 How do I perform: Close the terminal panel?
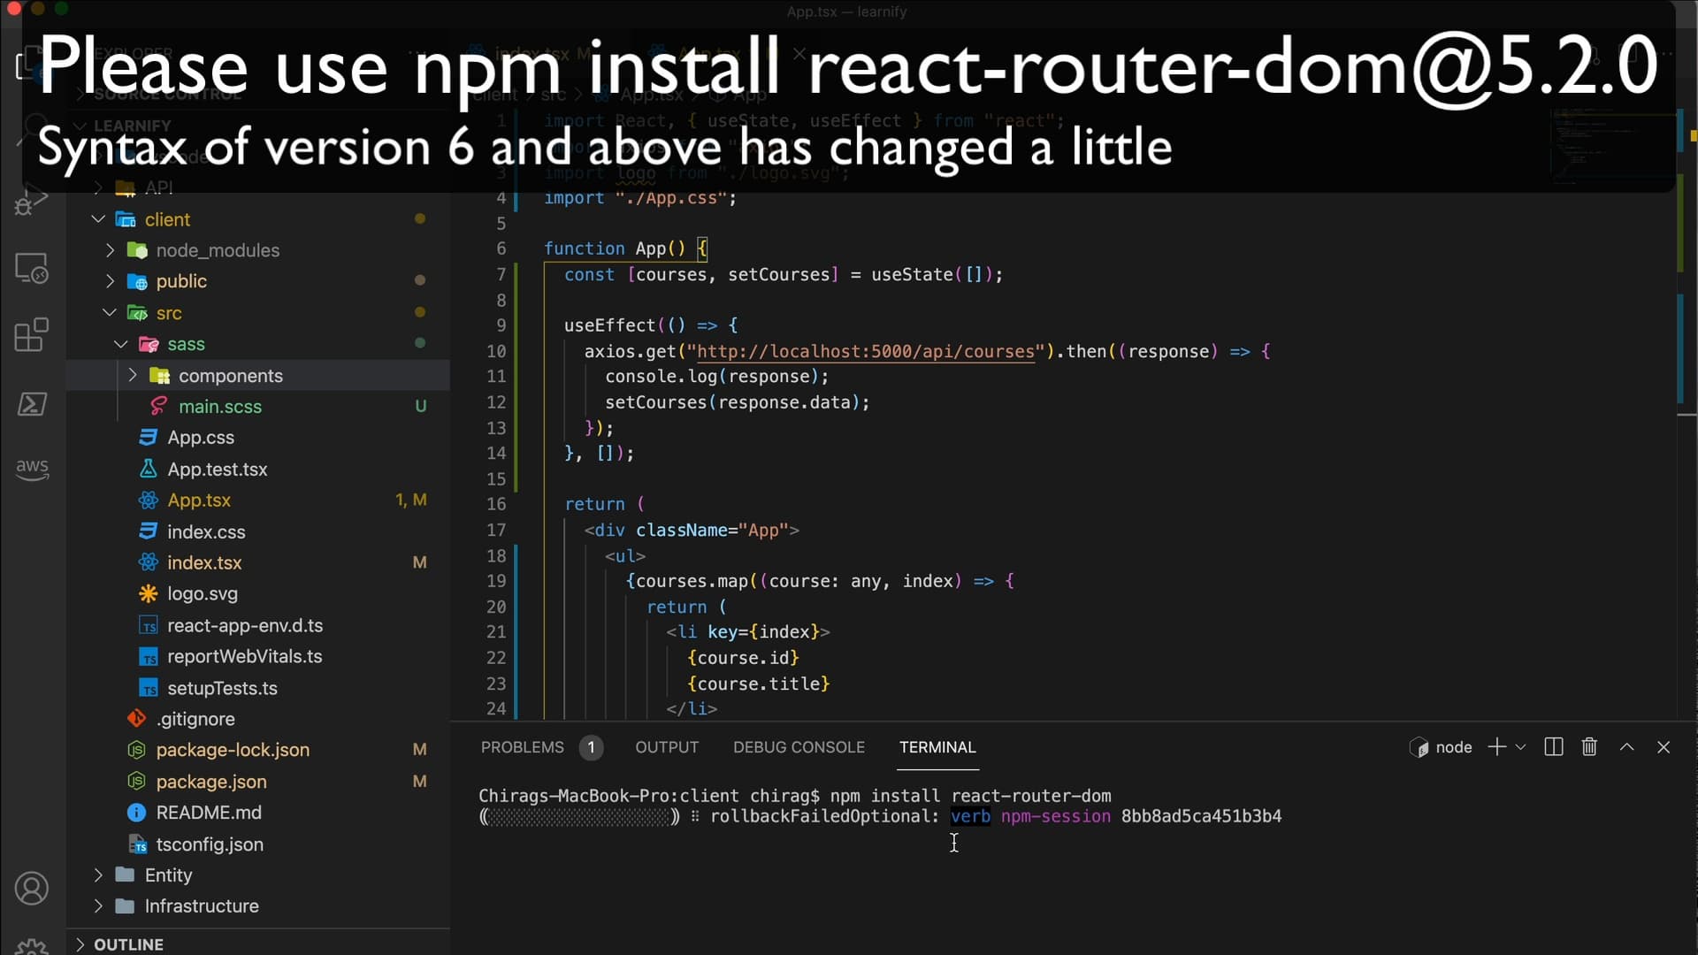pos(1664,747)
